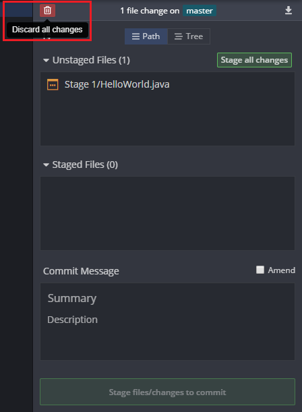Switch to the Tree view tab
The width and height of the screenshot is (302, 412).
[x=189, y=36]
